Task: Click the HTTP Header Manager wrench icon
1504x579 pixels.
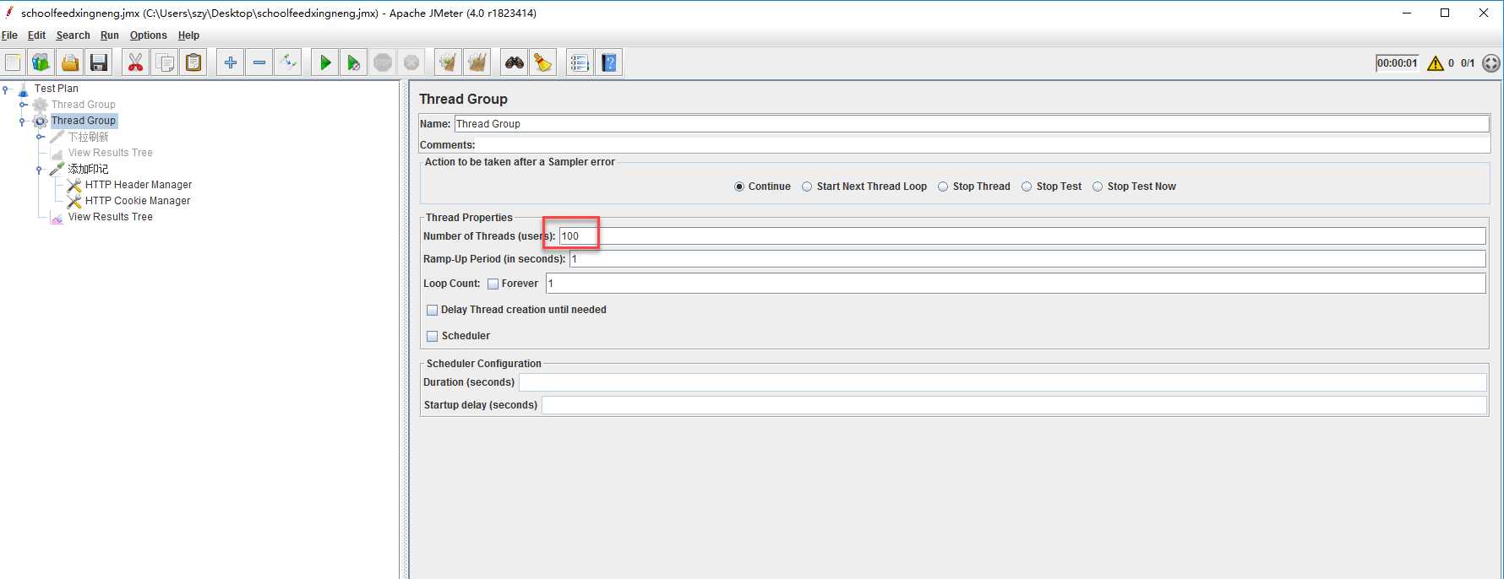Action: 74,185
